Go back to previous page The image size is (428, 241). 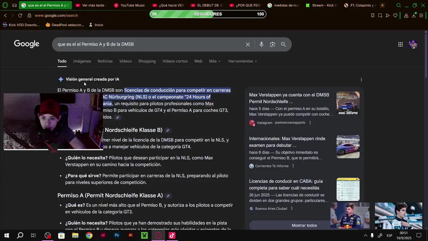pyautogui.click(x=5, y=15)
